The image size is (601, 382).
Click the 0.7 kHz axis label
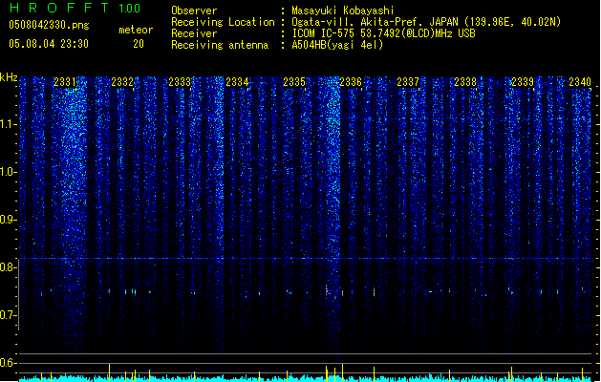pos(9,315)
